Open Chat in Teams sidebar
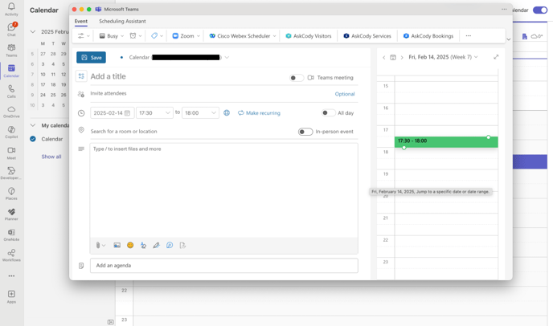The image size is (553, 326). click(x=11, y=30)
